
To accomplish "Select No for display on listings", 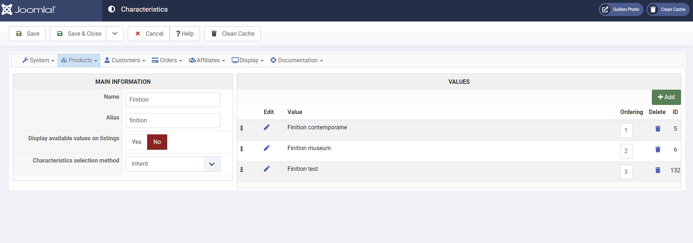I will point(157,142).
